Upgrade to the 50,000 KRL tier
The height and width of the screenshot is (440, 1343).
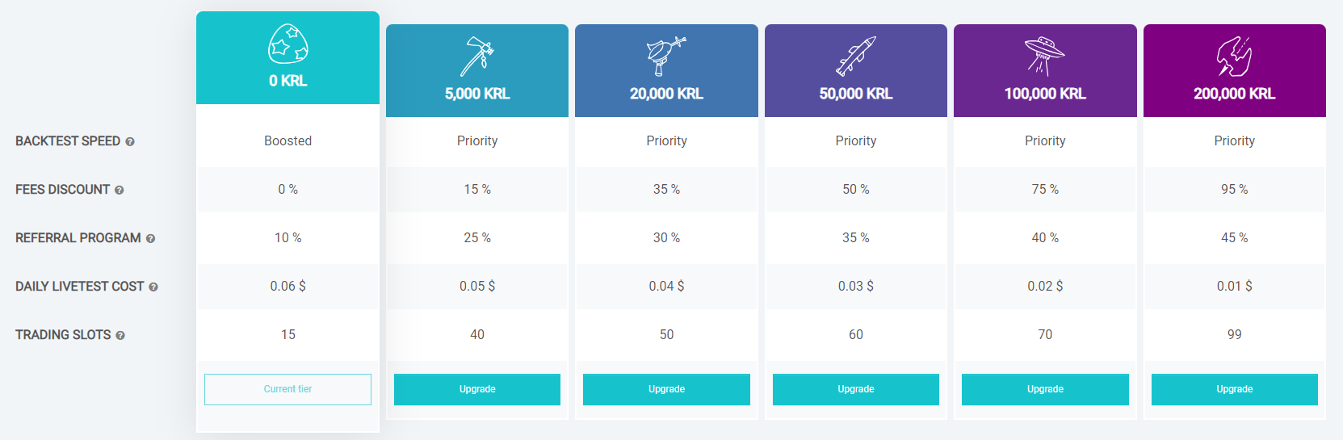(856, 389)
